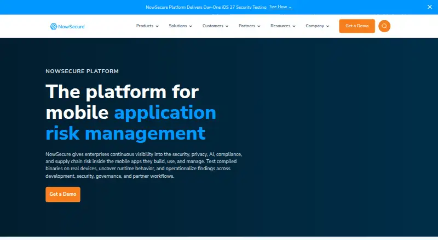Click the chevron next to Partners
Viewport: 438px width, 240px height.
pos(258,26)
